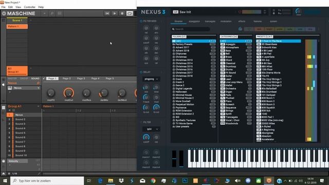Click the piano keys plugin icon
Screen dimensions: 329x185
[x=10, y=88]
